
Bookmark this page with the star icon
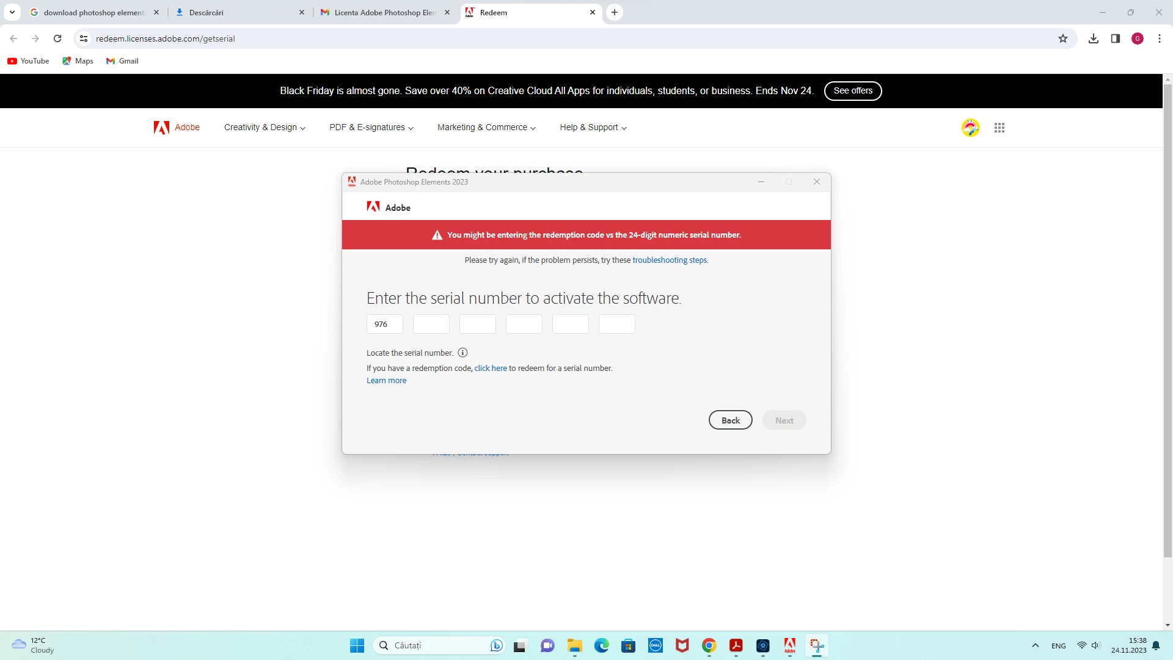tap(1063, 38)
